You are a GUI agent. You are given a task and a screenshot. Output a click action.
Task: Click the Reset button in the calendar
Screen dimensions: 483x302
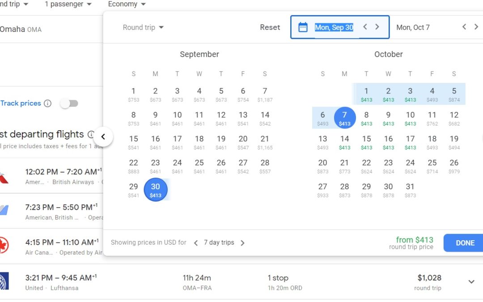(x=270, y=27)
